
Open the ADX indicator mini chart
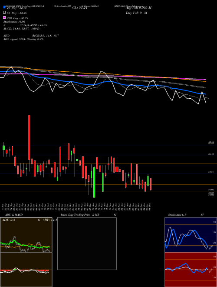click(x=26, y=235)
